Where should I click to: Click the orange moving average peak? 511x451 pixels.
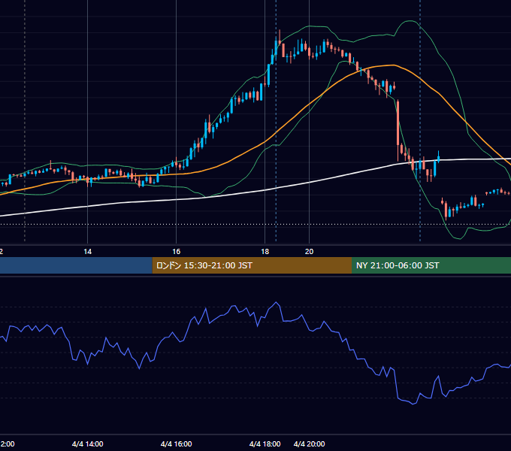pos(393,65)
